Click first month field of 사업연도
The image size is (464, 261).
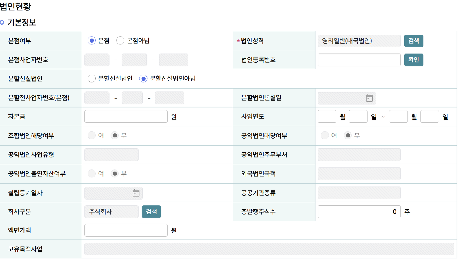coord(327,117)
